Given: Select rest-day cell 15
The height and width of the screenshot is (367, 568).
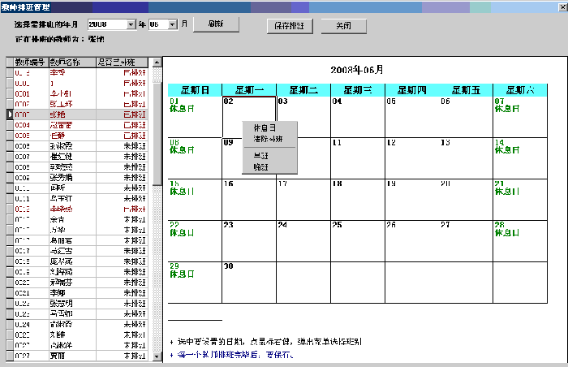Looking at the screenshot, I should 195,200.
